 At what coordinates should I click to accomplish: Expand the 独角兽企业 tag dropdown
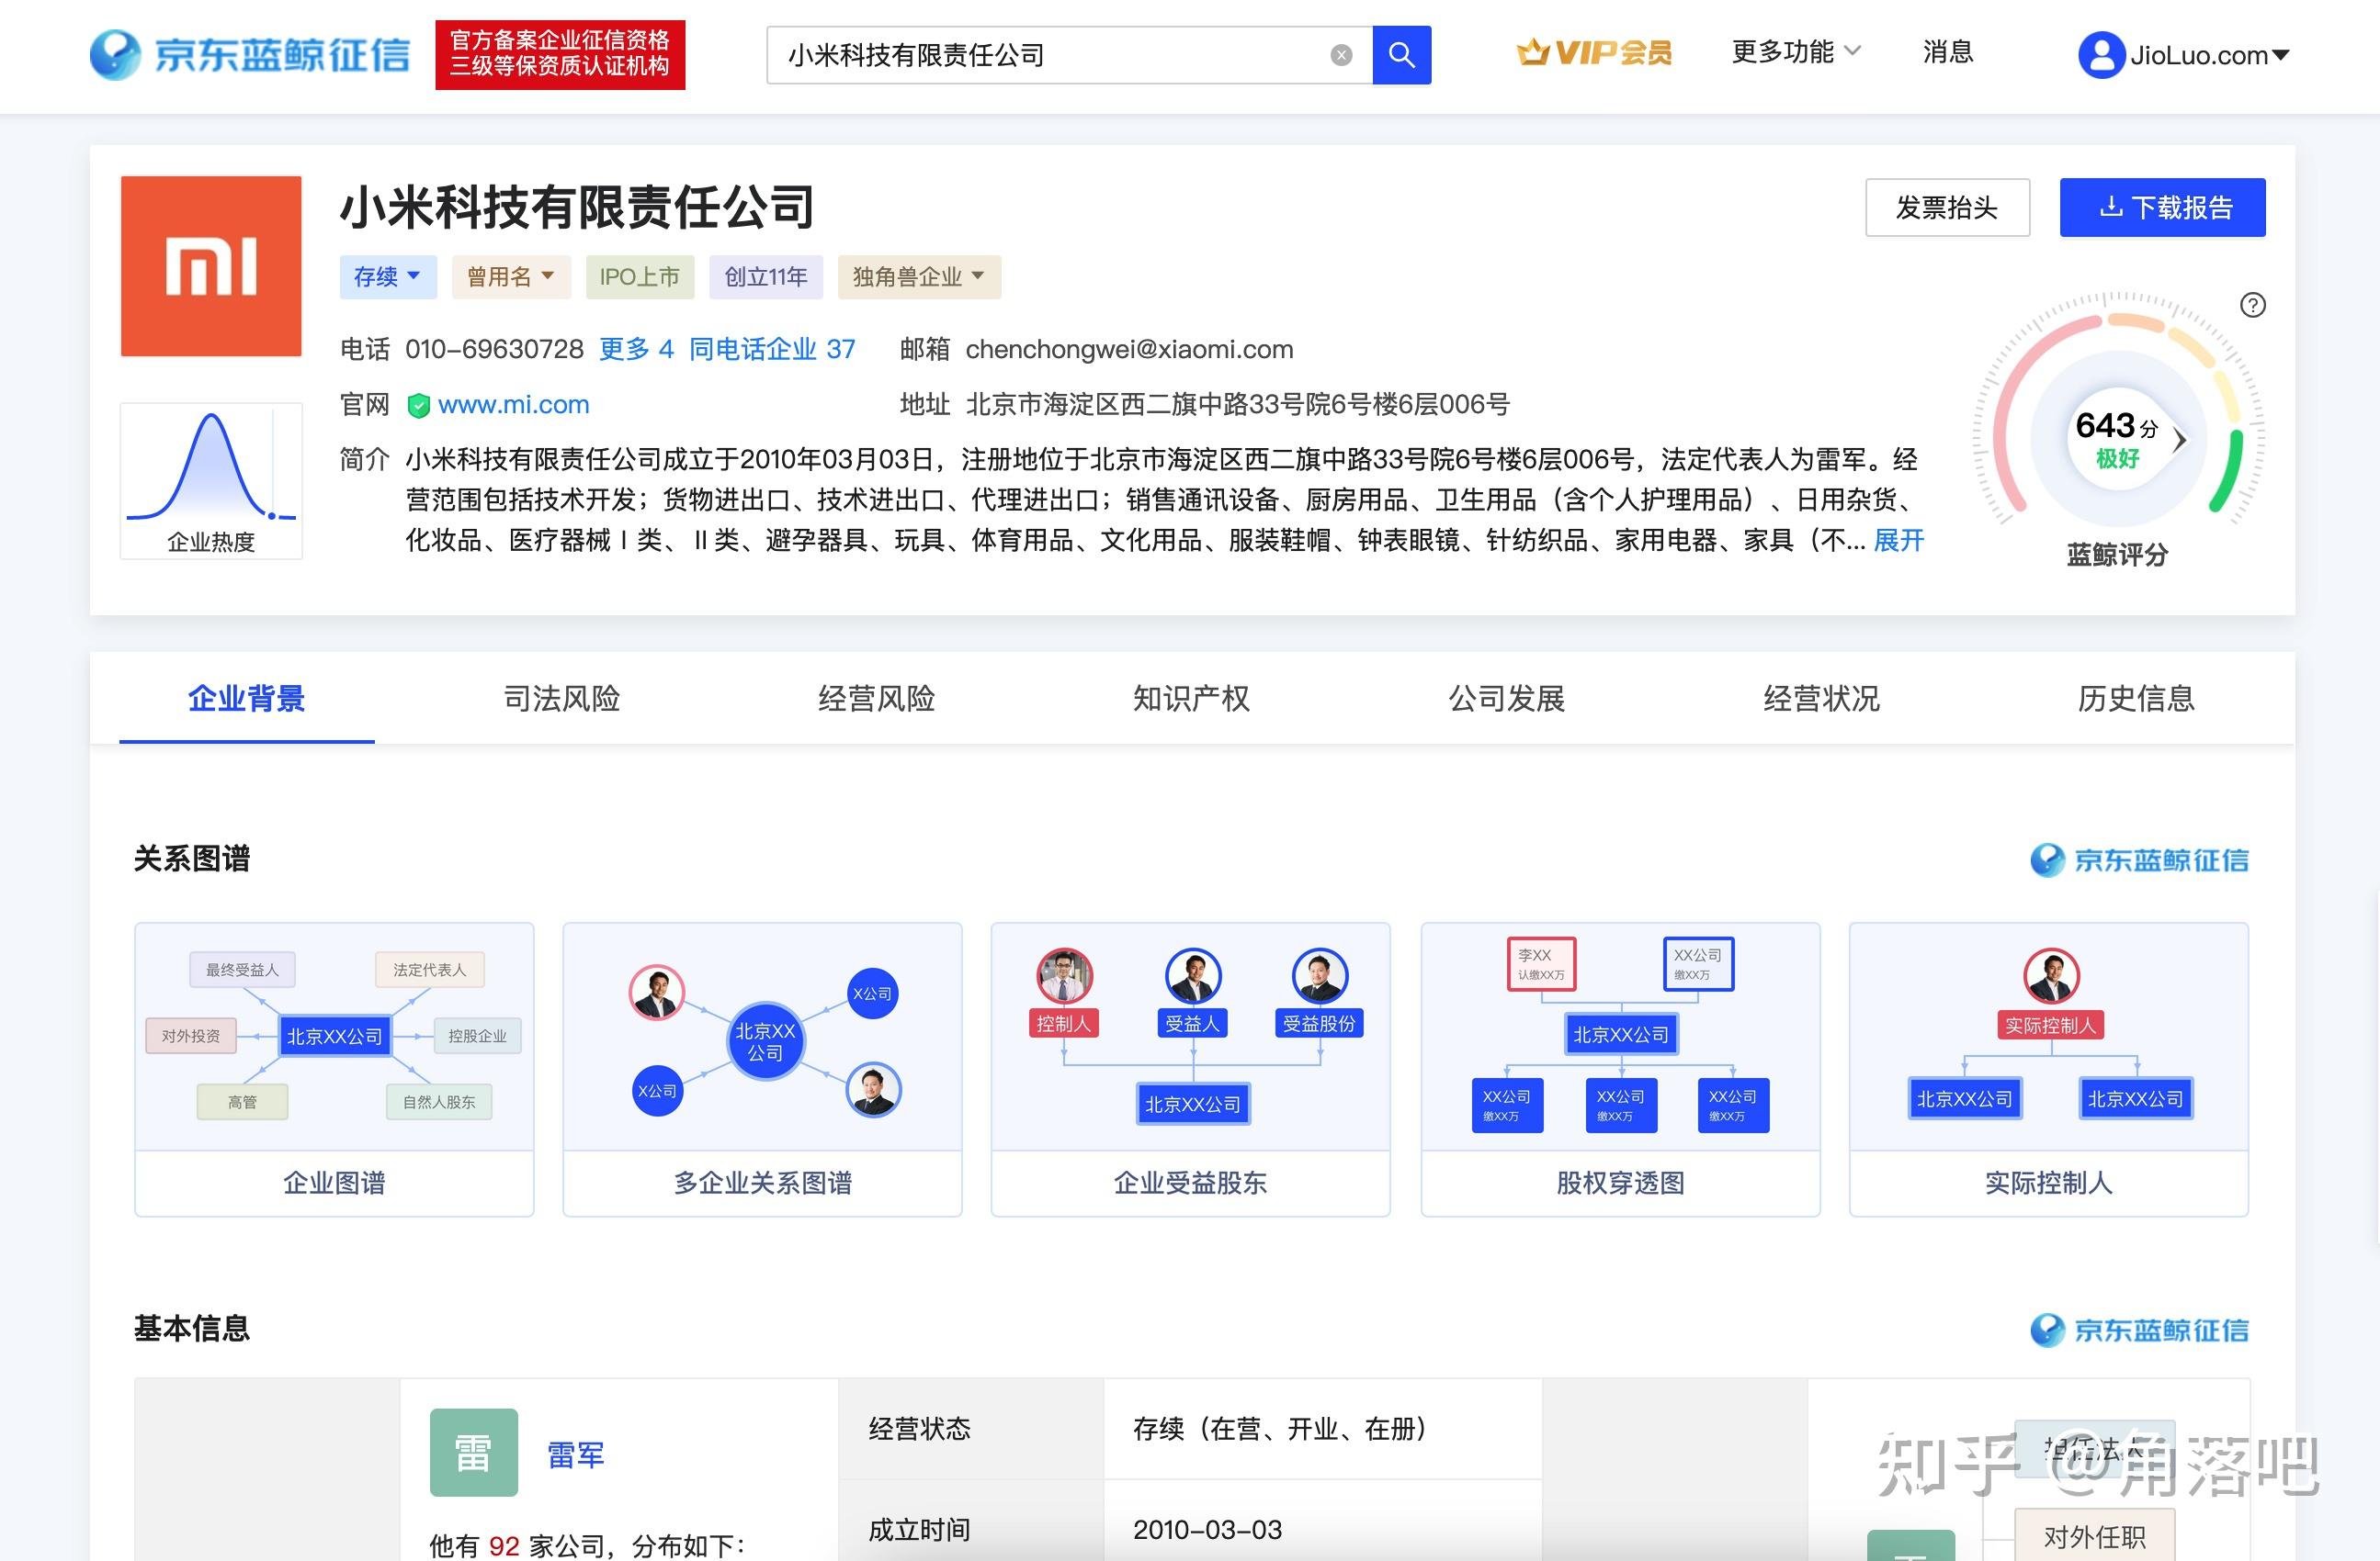919,276
